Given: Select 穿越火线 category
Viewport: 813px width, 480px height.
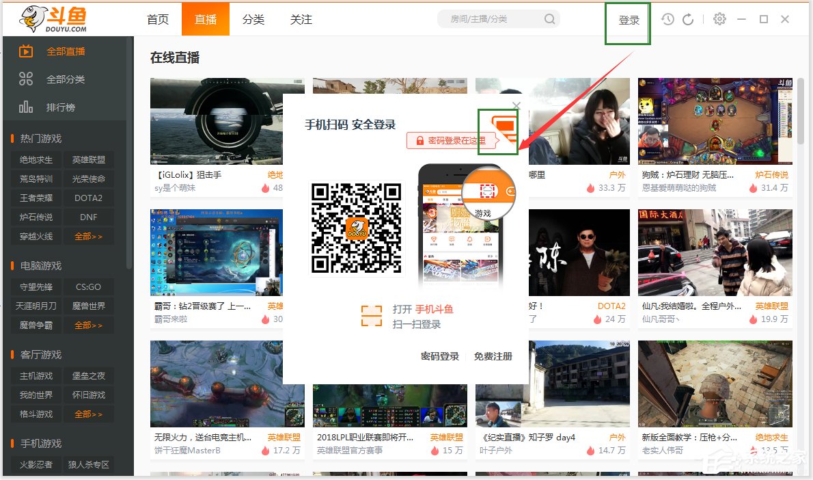Looking at the screenshot, I should (36, 236).
